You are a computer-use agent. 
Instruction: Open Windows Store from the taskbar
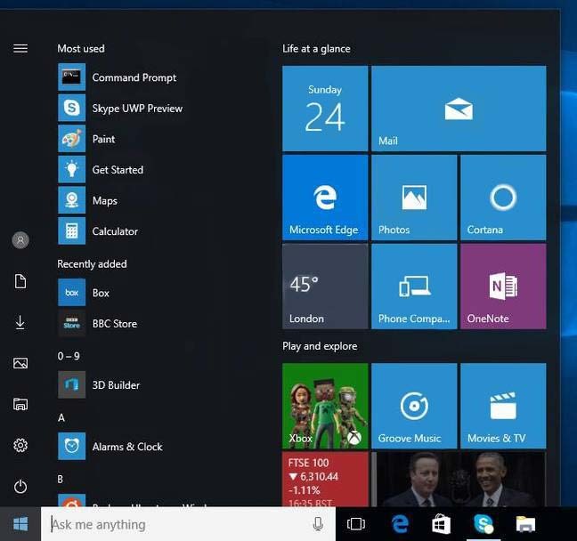tap(441, 524)
